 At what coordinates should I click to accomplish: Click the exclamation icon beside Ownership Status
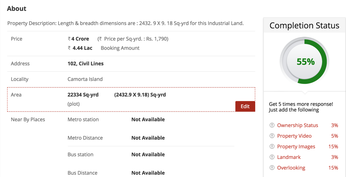pyautogui.click(x=272, y=125)
